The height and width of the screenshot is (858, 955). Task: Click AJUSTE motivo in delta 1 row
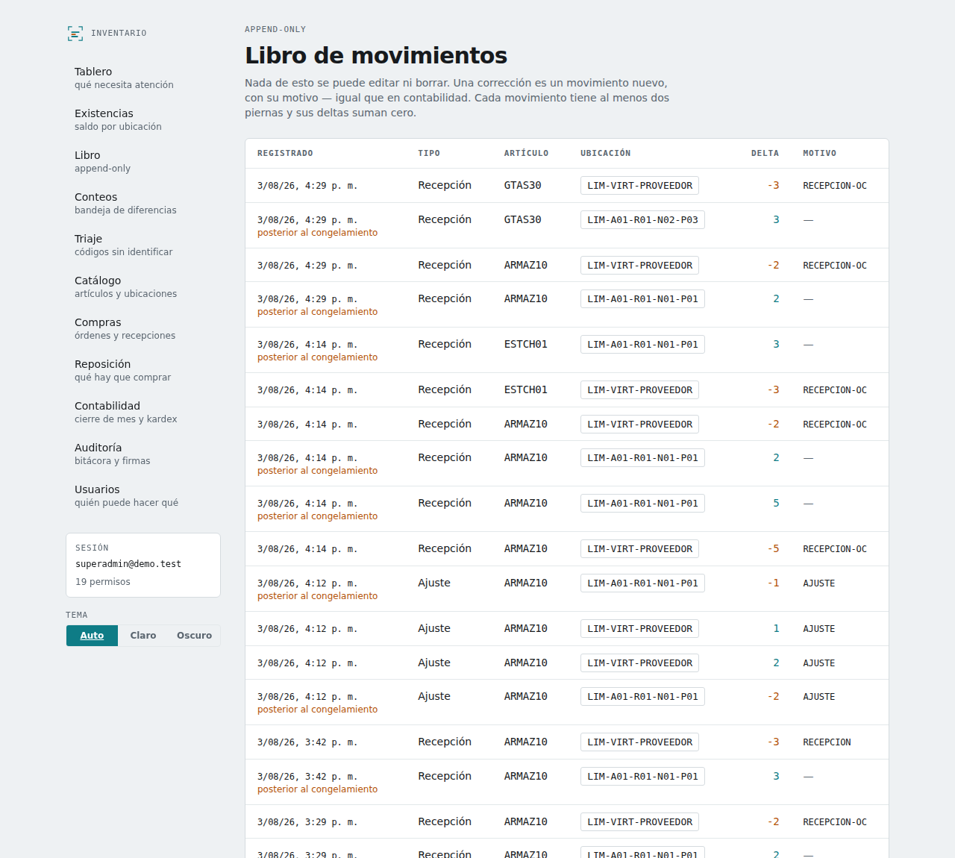pos(818,629)
